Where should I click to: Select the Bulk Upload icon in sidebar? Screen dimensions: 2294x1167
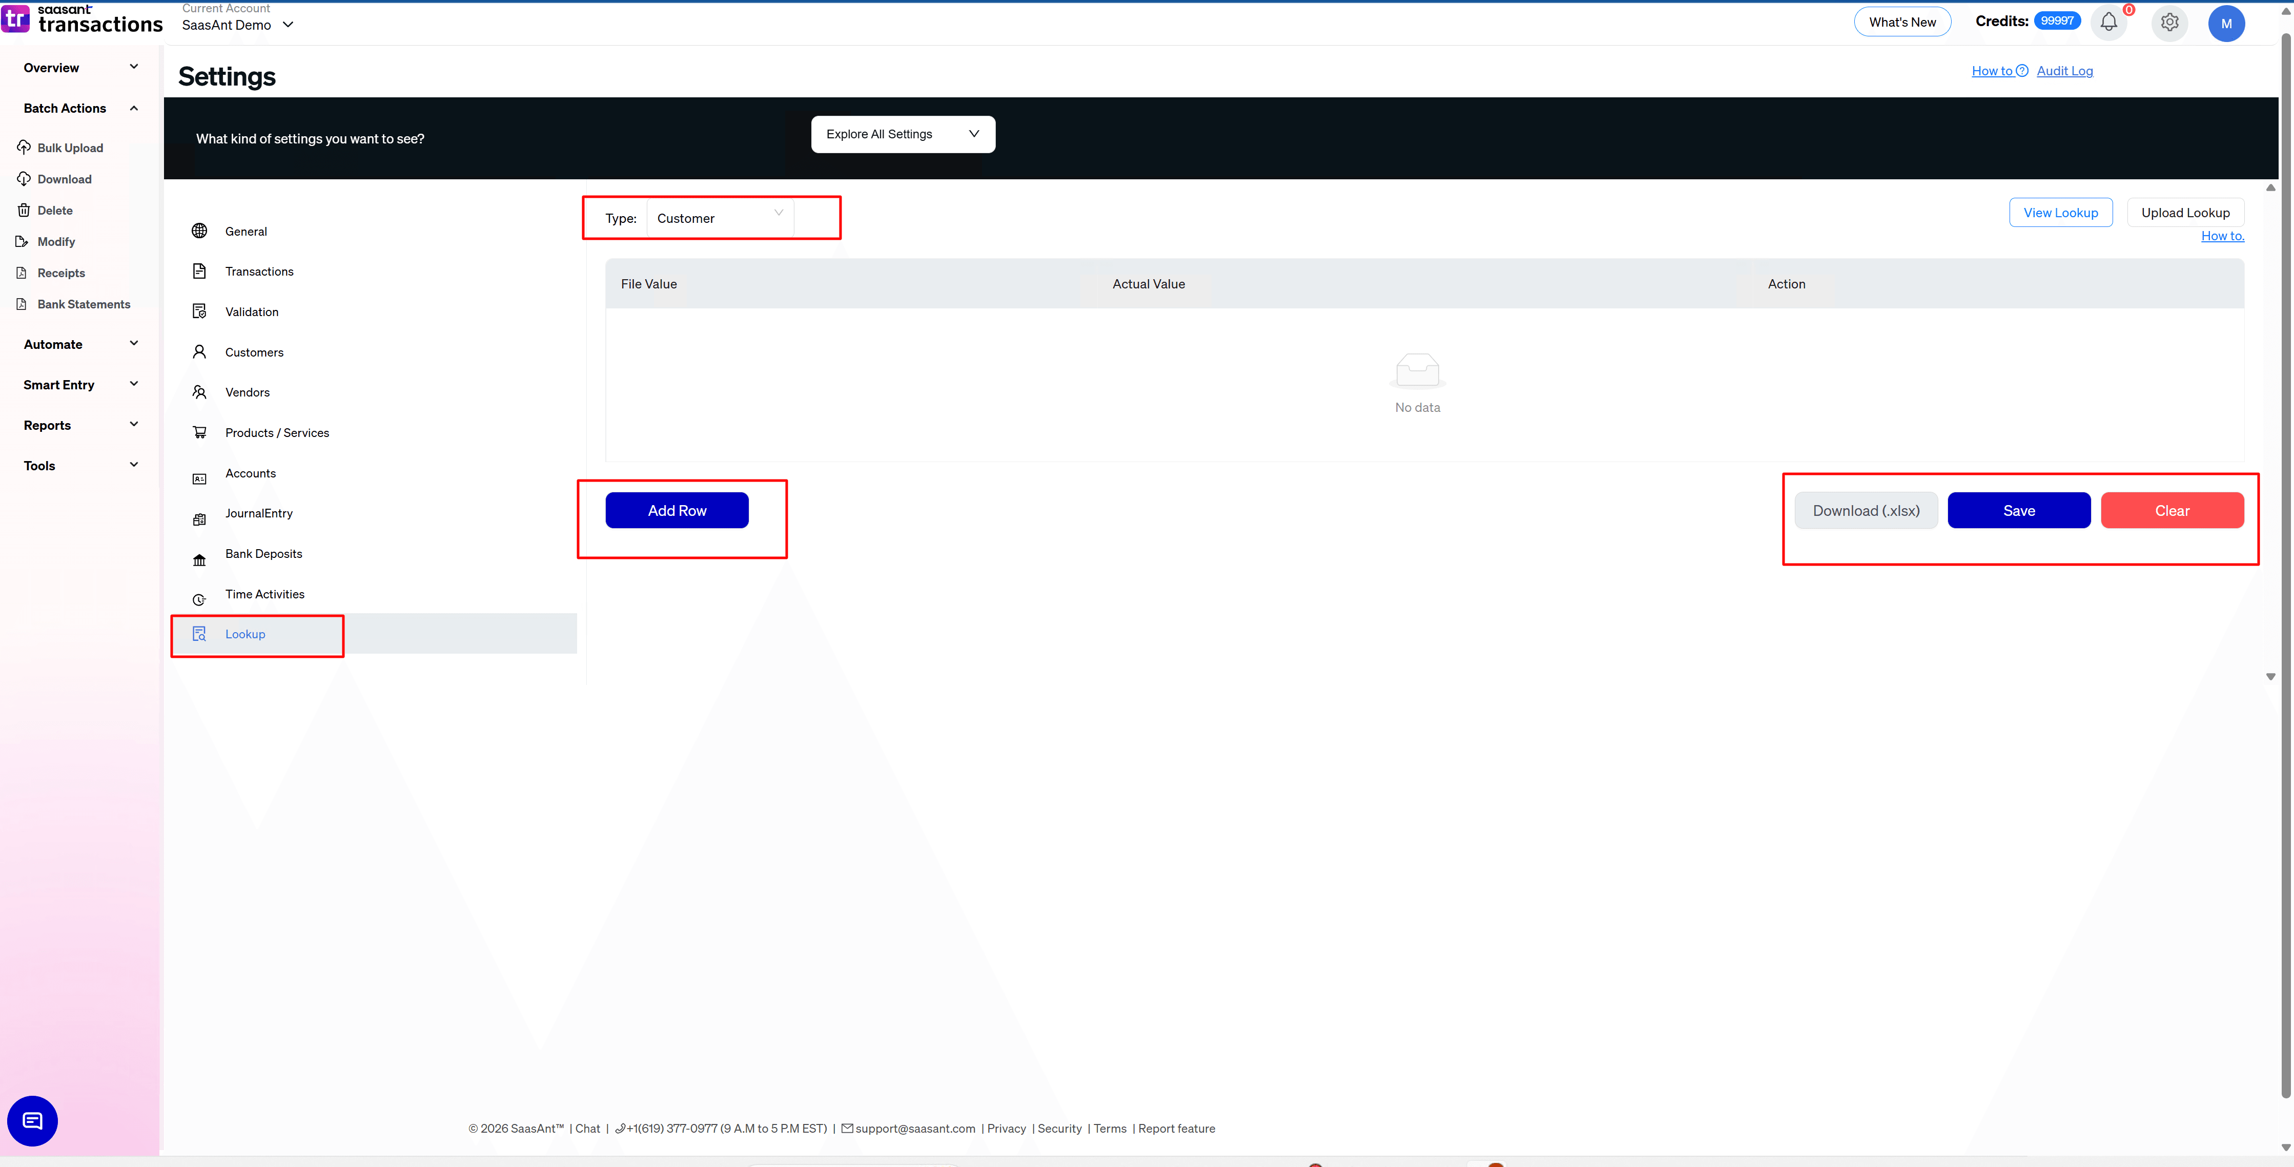point(24,147)
